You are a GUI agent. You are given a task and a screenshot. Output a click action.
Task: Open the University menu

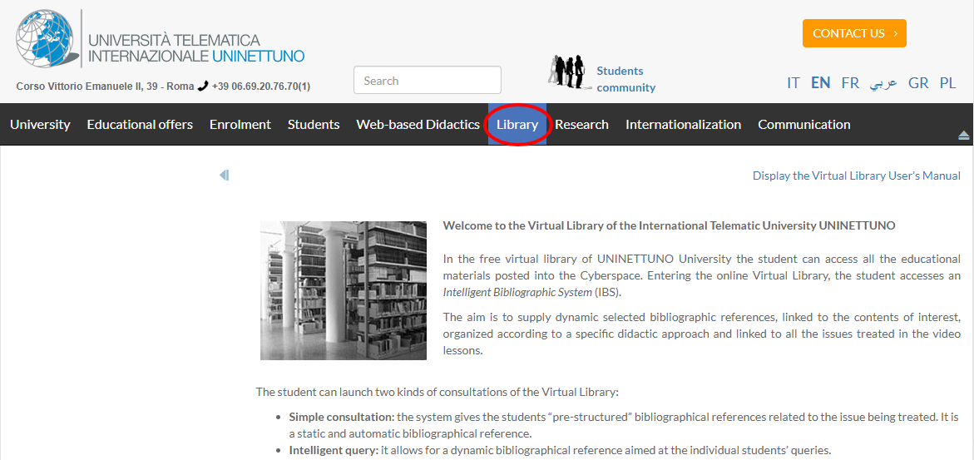click(40, 125)
